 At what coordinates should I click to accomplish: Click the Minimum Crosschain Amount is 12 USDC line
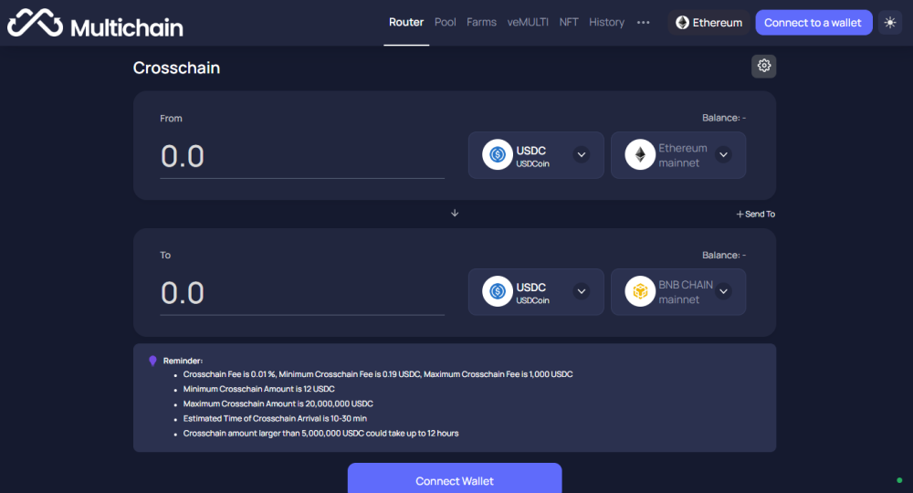pos(258,389)
